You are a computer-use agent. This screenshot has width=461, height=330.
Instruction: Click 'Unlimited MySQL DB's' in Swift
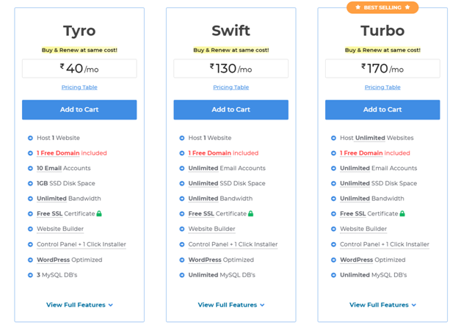click(x=222, y=275)
